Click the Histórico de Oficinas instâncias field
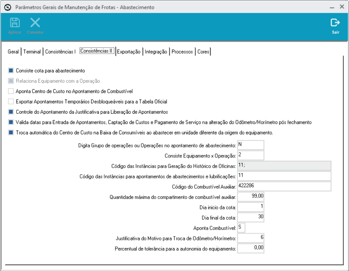 (284, 166)
